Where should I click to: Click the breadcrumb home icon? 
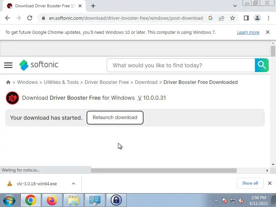(x=8, y=82)
